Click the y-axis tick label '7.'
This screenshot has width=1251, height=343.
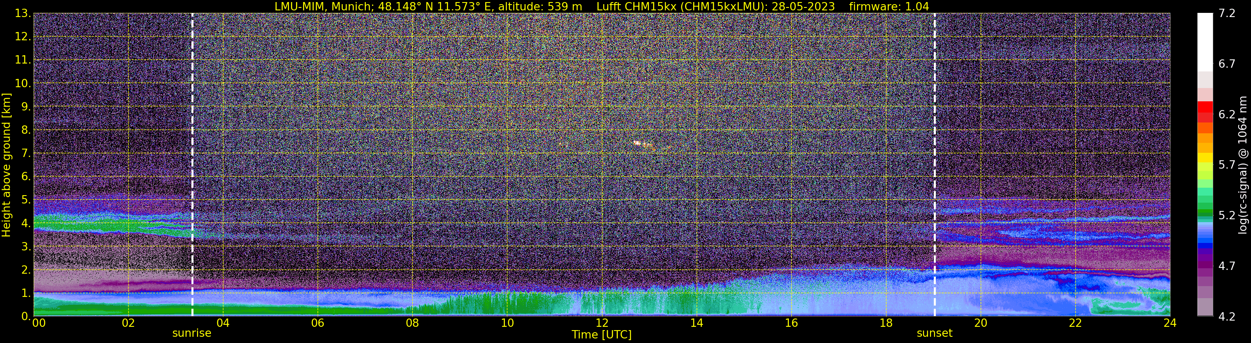(26, 154)
